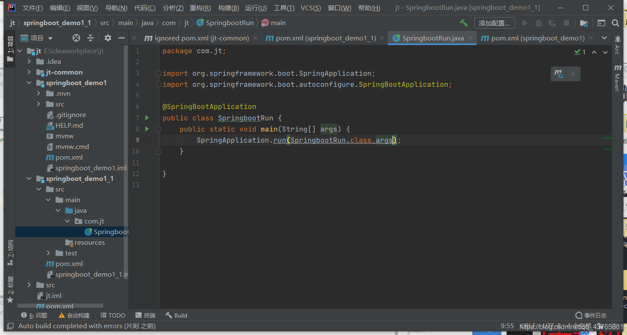Click SpringbootRun breadcrumb in navigation bar
This screenshot has height=335, width=627.
tap(225, 23)
